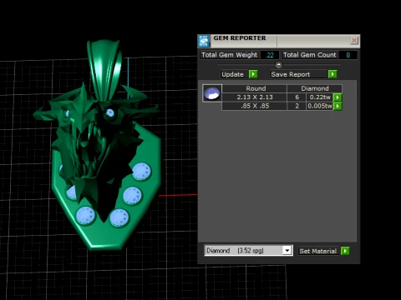Click the Round header cell
401x300 pixels.
pos(255,88)
